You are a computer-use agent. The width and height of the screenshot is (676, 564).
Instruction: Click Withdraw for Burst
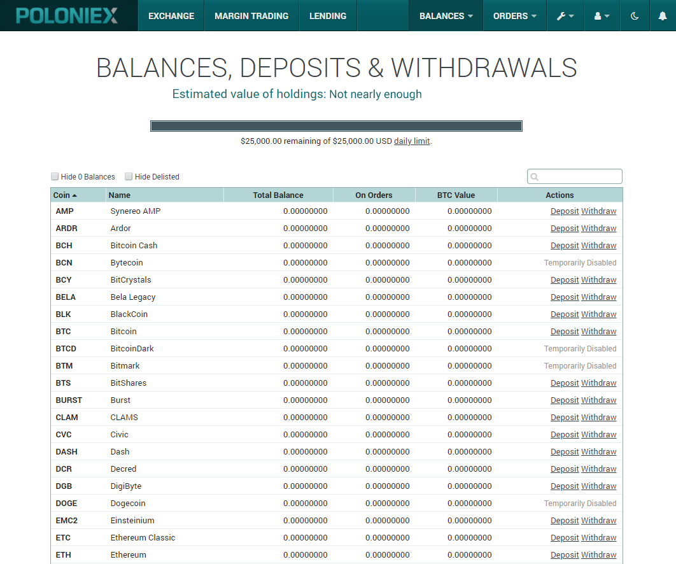pyautogui.click(x=599, y=400)
